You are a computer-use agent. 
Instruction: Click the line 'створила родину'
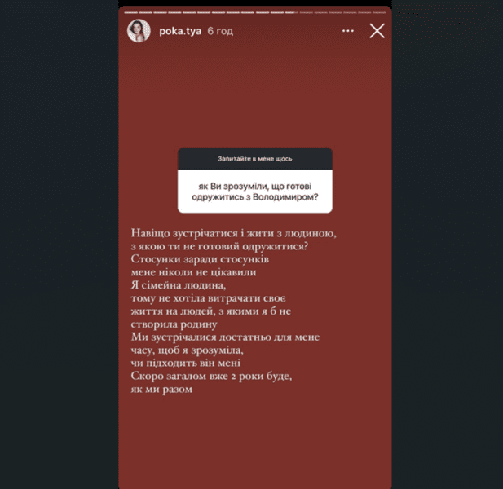tap(174, 324)
